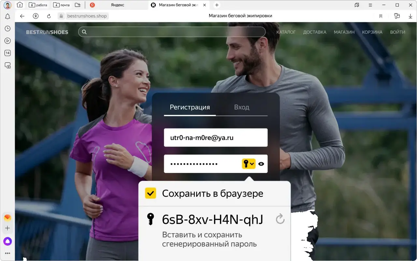Insert the generated password 6sB-8xv-H4N-qhJ

pyautogui.click(x=212, y=220)
